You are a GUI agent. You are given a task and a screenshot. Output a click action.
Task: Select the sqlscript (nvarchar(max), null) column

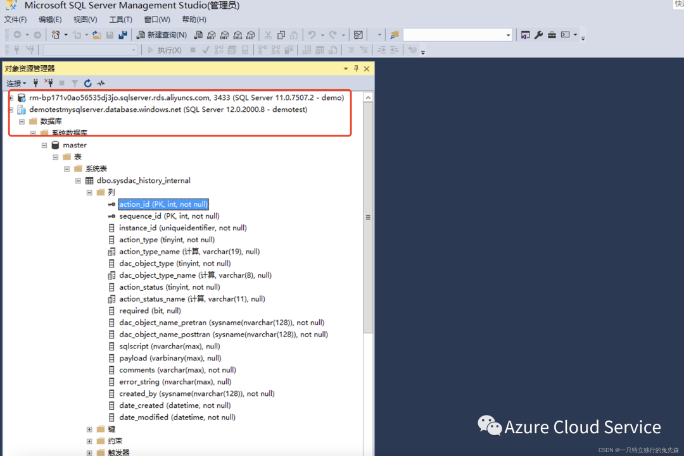click(x=170, y=346)
